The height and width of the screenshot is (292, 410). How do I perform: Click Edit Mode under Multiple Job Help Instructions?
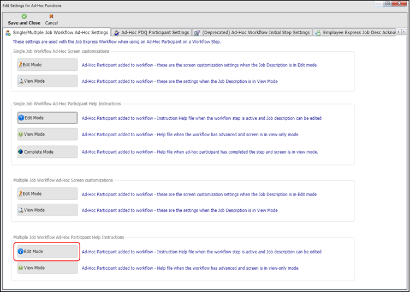point(47,252)
